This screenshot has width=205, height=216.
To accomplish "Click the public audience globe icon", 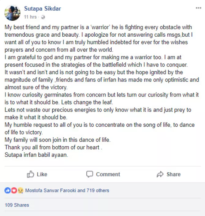I will [43, 16].
